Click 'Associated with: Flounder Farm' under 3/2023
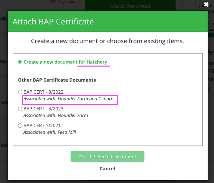The image size is (214, 183). (x=56, y=115)
